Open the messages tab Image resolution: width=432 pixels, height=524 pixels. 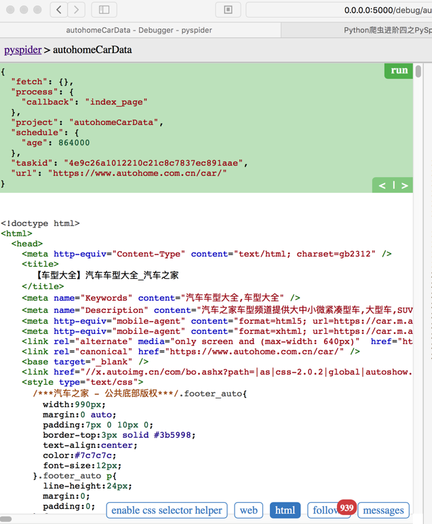point(383,510)
